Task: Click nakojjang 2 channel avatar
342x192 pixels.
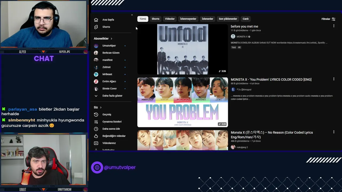Action: 233,147
